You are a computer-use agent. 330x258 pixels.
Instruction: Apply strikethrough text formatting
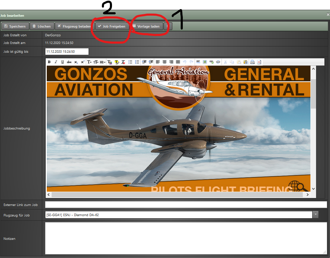[69, 62]
